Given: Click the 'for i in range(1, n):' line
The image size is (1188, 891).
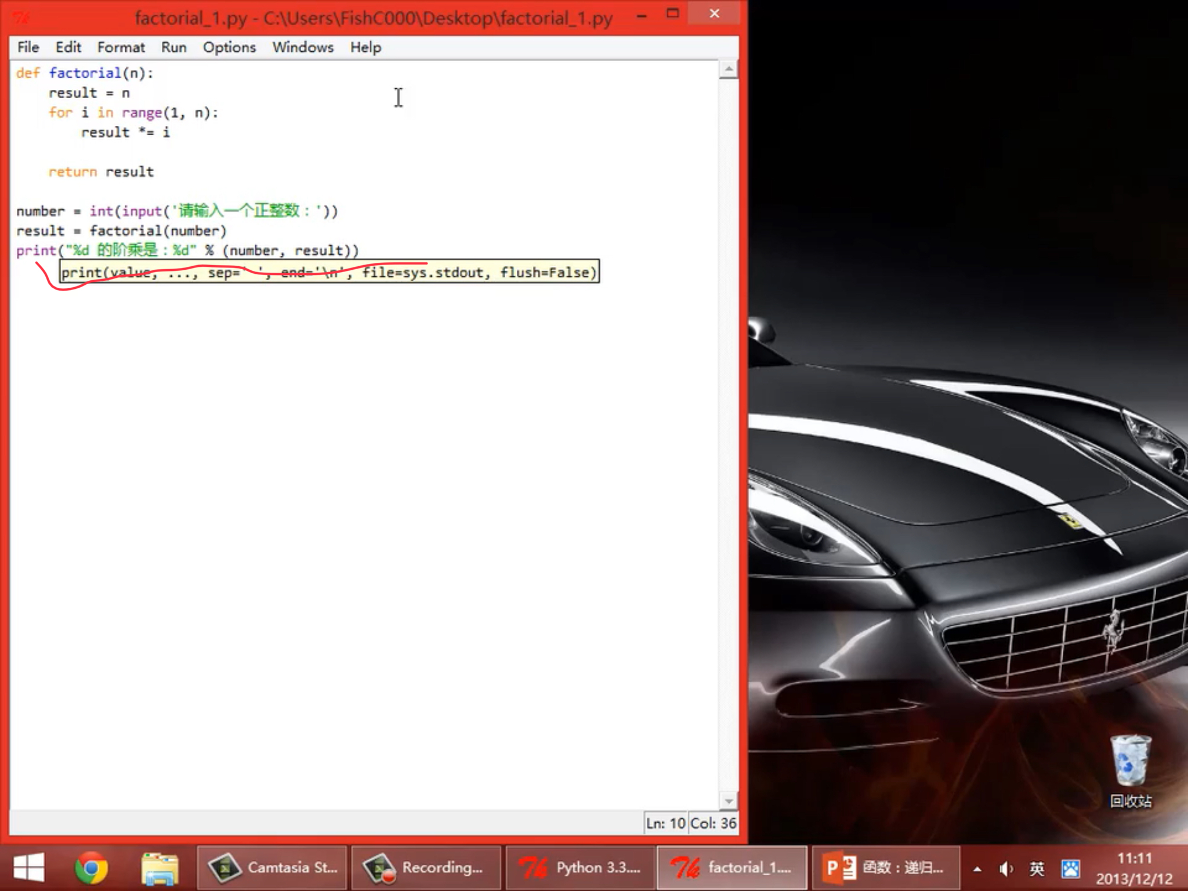Looking at the screenshot, I should (133, 113).
